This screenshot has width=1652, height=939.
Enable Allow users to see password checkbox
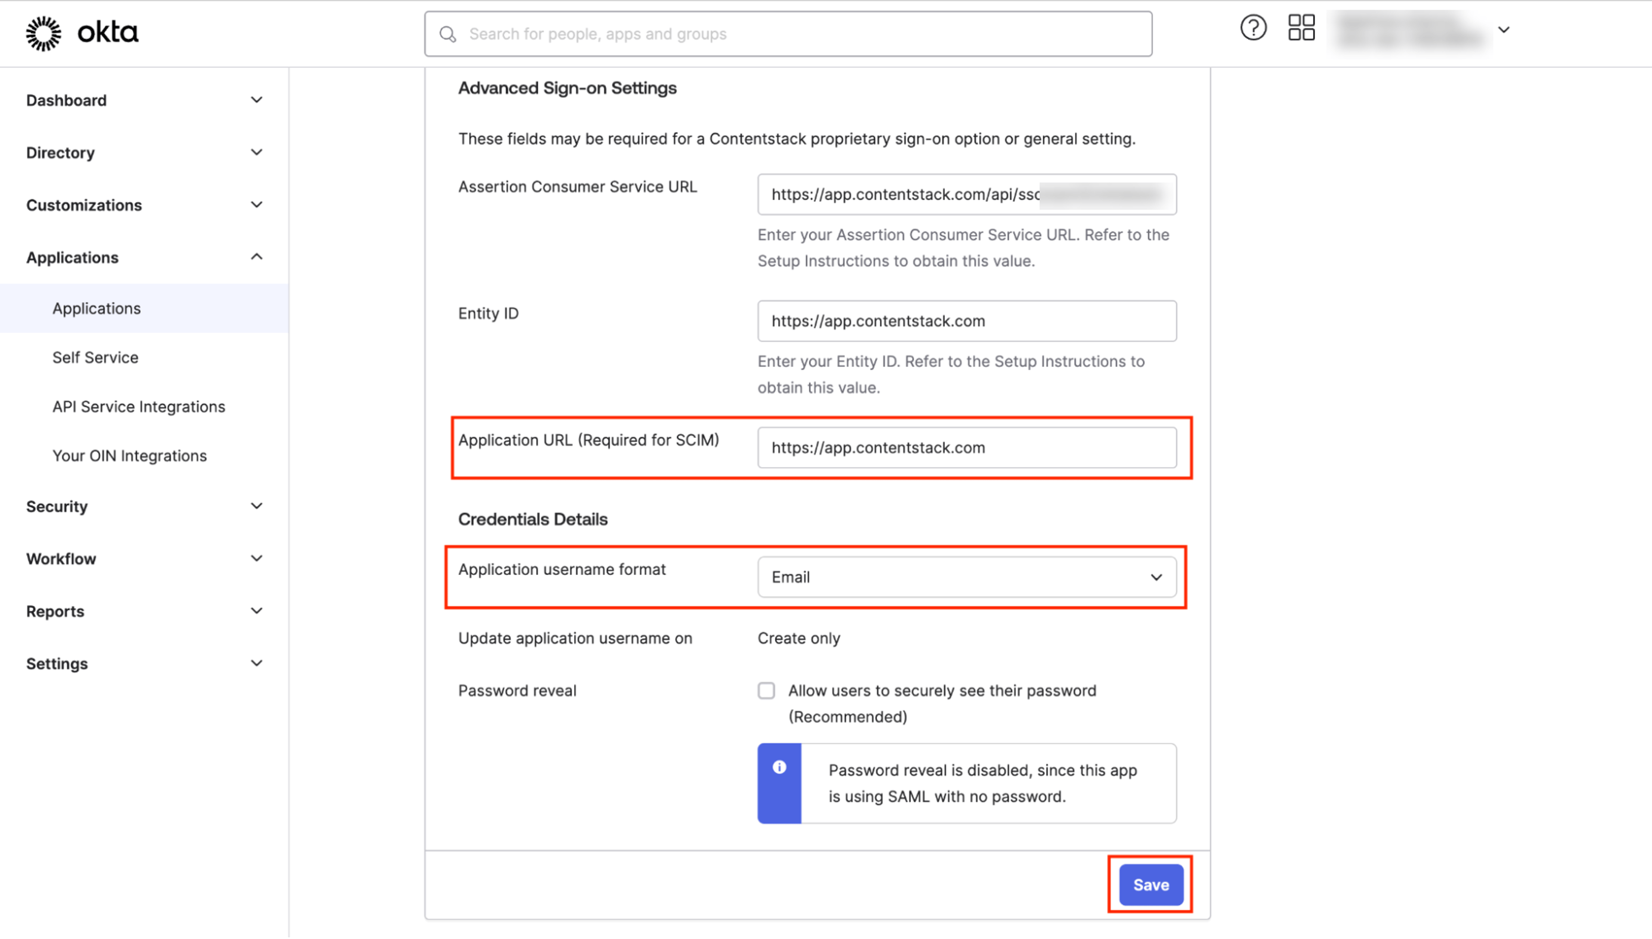coord(766,690)
